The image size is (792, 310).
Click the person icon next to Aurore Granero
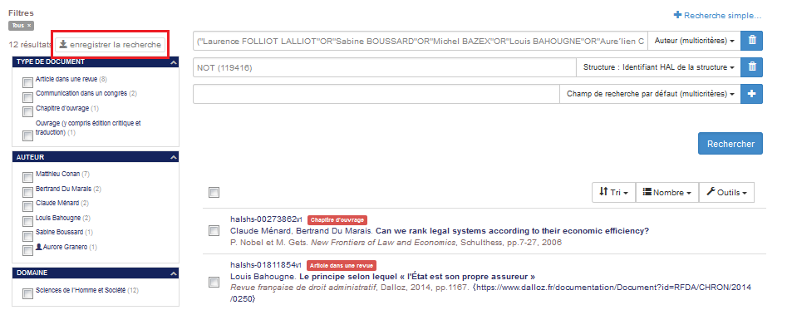pyautogui.click(x=39, y=247)
